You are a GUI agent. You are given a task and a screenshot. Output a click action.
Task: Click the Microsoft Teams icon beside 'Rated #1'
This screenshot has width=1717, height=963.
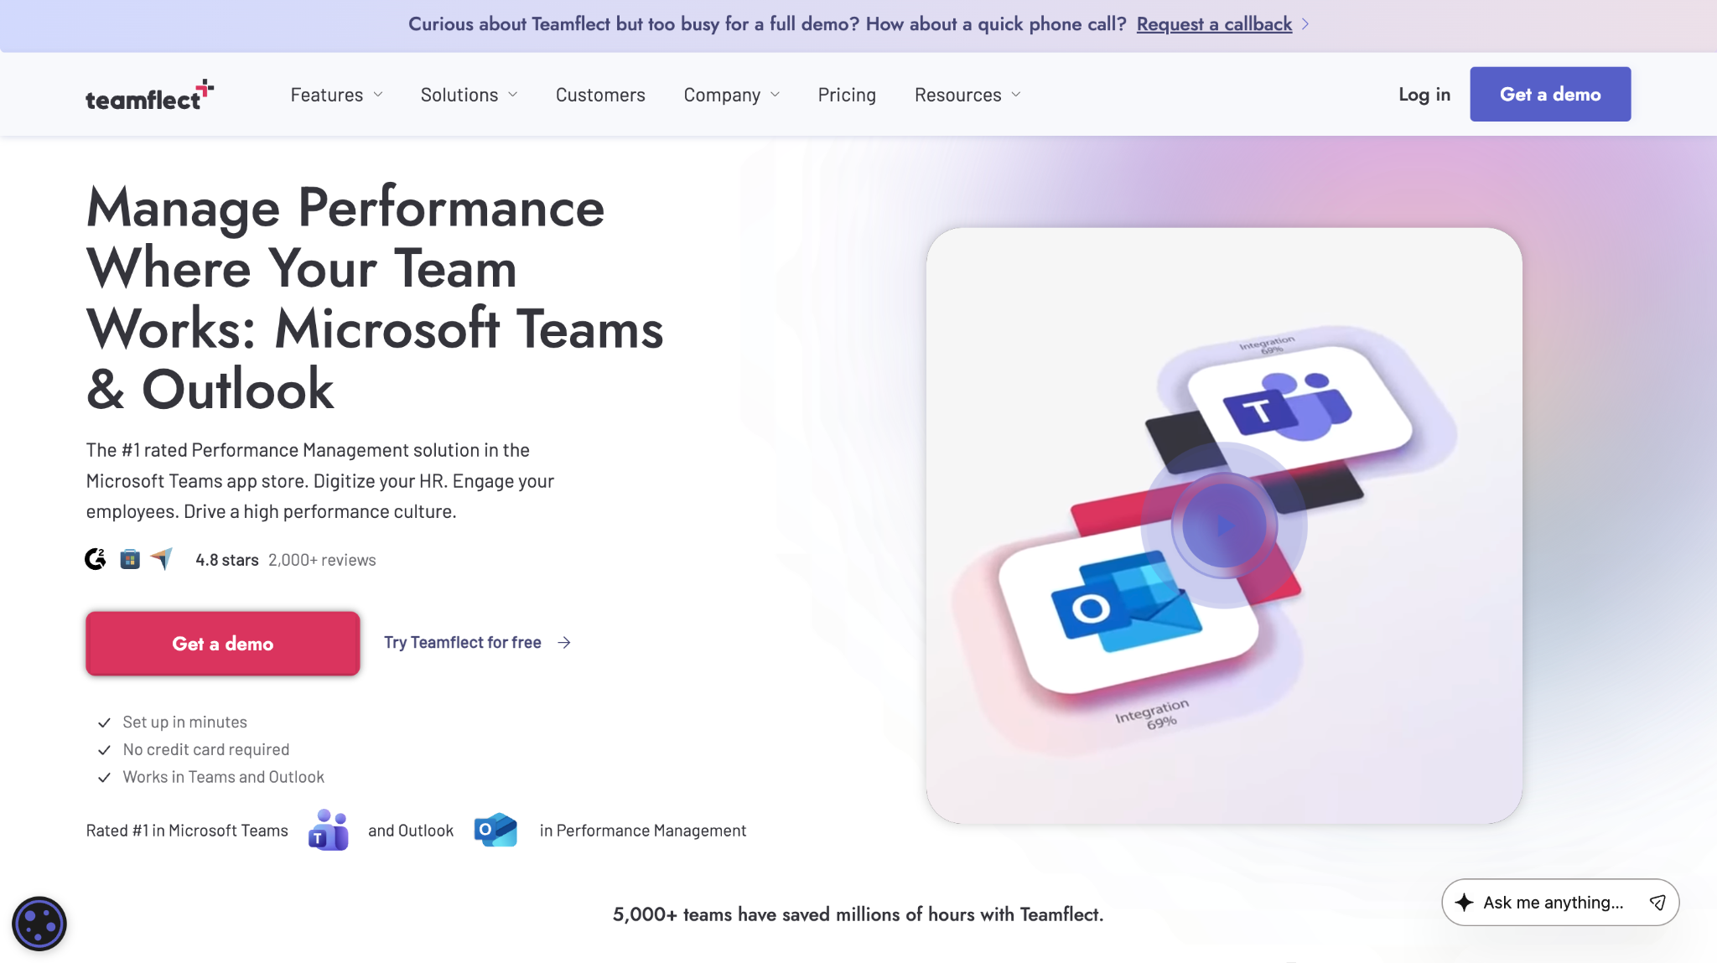[328, 830]
